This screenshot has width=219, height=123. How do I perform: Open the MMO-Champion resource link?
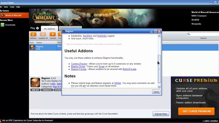199,16
